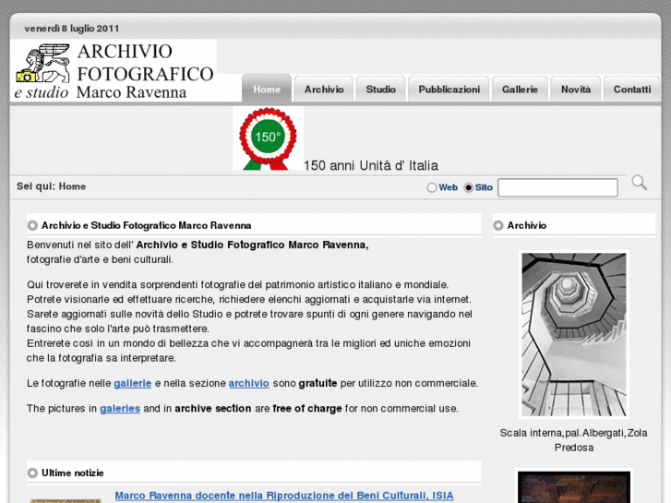Click the magnifying glass search icon
This screenshot has width=671, height=503.
tap(640, 183)
